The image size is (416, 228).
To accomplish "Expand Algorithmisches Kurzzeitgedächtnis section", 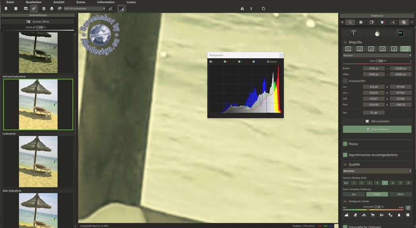I will (x=345, y=155).
